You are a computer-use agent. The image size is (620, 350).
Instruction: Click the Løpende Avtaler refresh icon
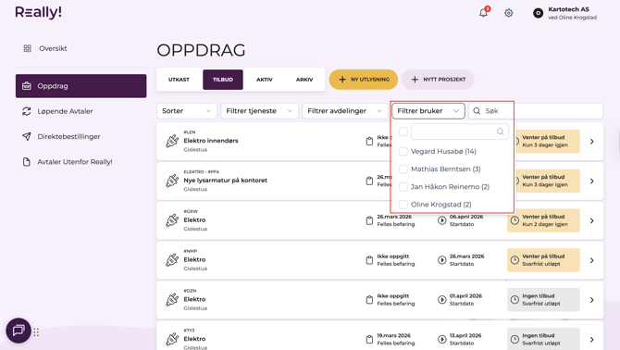[27, 111]
